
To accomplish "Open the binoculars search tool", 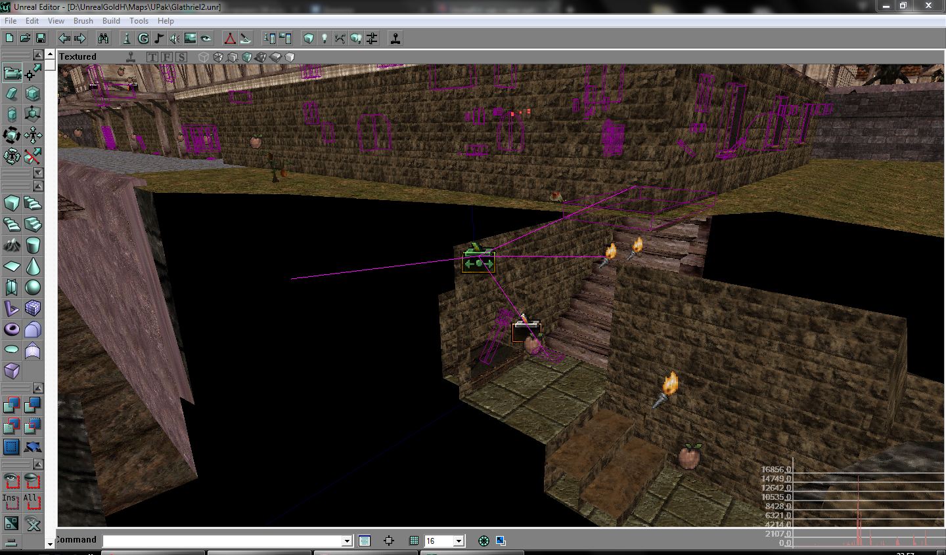I will (103, 39).
